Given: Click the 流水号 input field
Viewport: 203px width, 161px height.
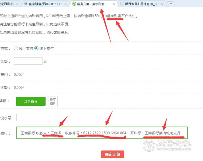Looking at the screenshot, I should click(x=37, y=117).
